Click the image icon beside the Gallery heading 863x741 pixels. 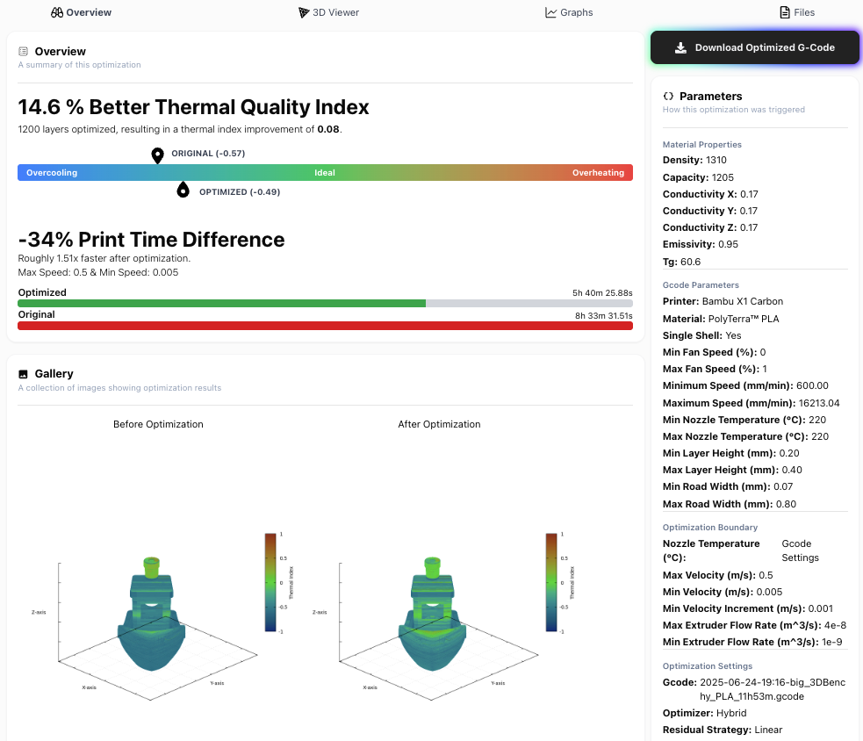click(24, 373)
